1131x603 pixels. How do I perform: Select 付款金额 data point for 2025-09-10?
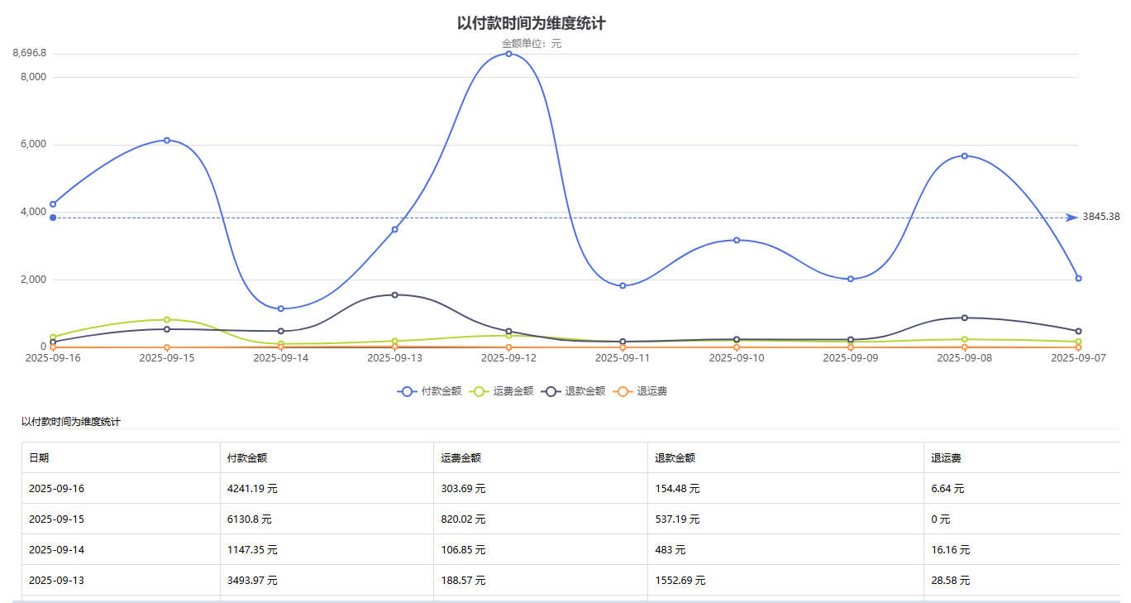[x=737, y=240]
